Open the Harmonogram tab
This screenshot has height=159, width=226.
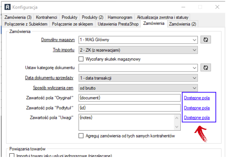coord(120,17)
